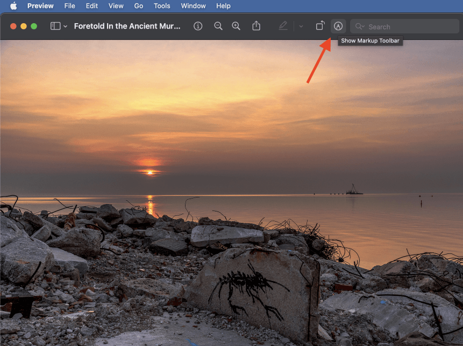
Task: Open the Inspector info icon
Action: [198, 26]
